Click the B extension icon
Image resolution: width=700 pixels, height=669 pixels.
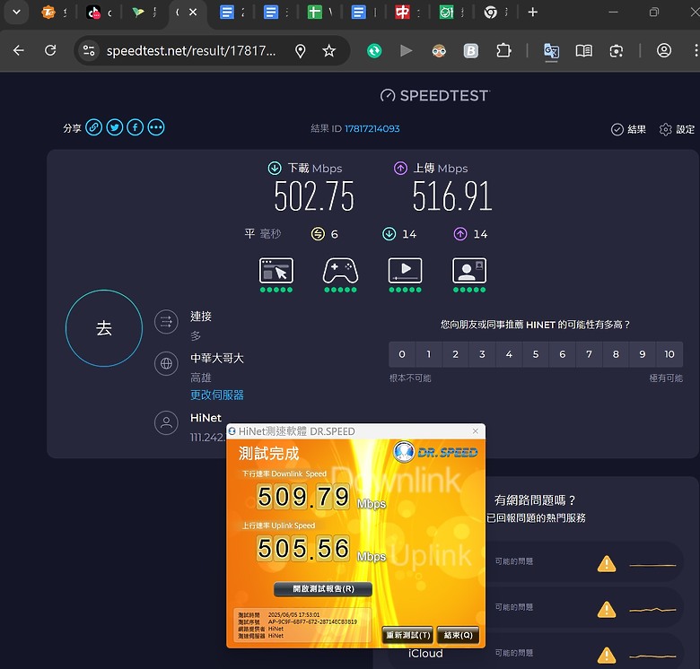(x=471, y=51)
